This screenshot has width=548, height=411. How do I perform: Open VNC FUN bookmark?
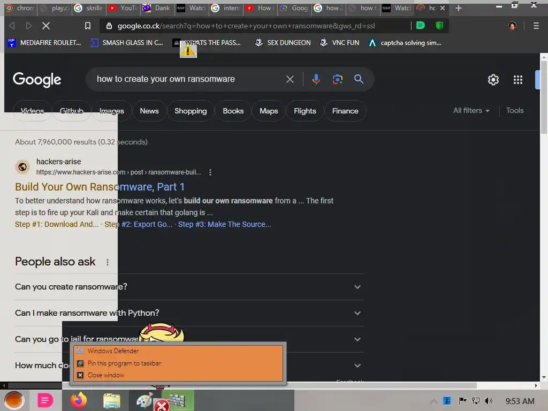pyautogui.click(x=340, y=43)
